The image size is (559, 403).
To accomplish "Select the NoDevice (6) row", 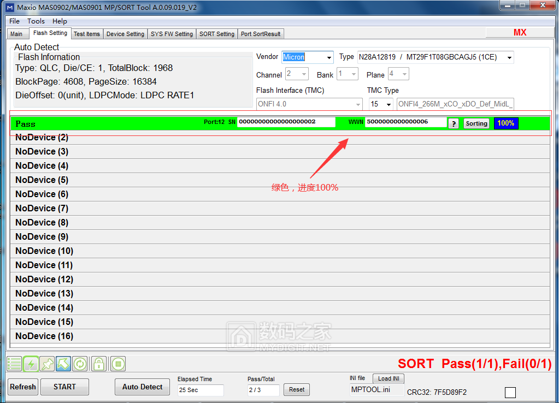I will pyautogui.click(x=280, y=194).
